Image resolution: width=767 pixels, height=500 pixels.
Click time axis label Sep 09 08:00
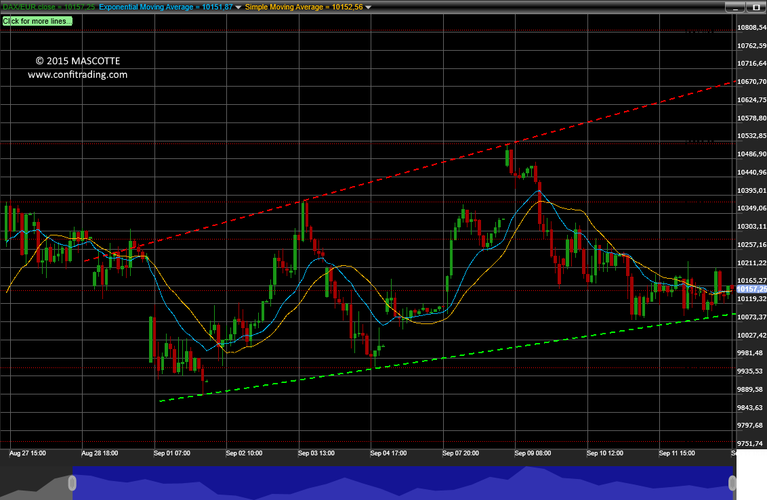pyautogui.click(x=533, y=453)
